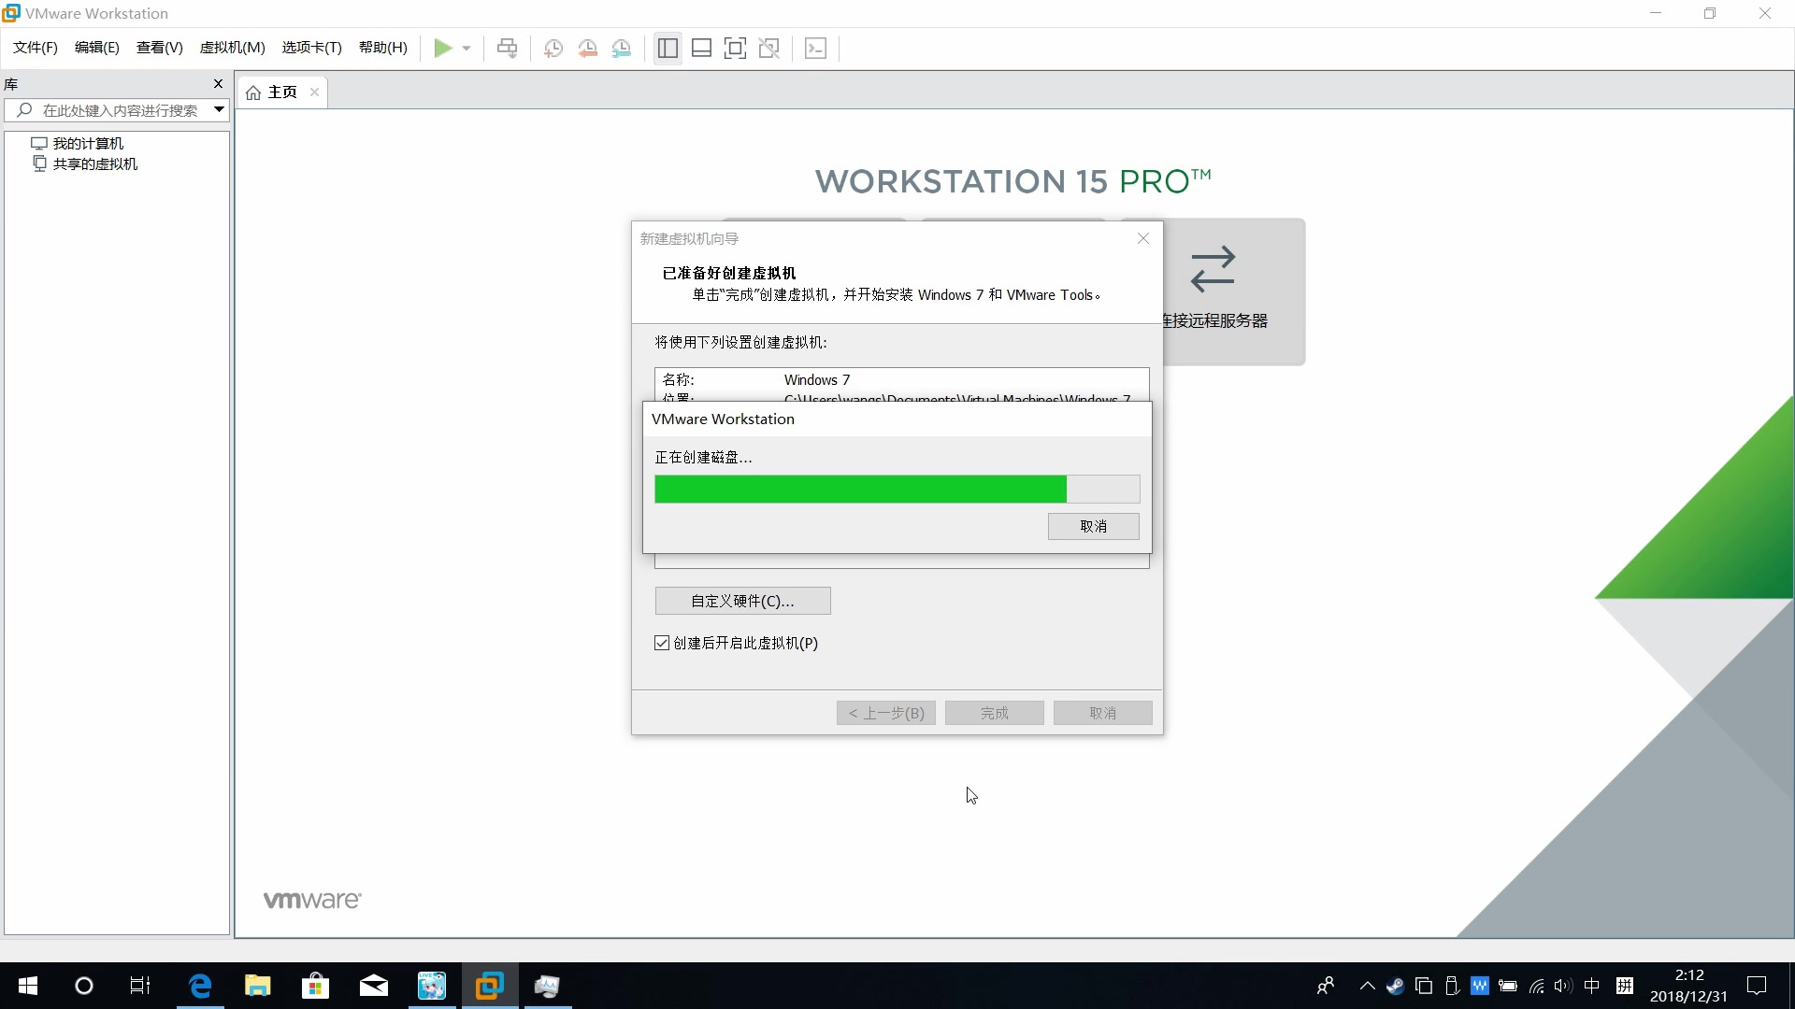
Task: Select 我的计算机 in library tree
Action: pyautogui.click(x=88, y=143)
